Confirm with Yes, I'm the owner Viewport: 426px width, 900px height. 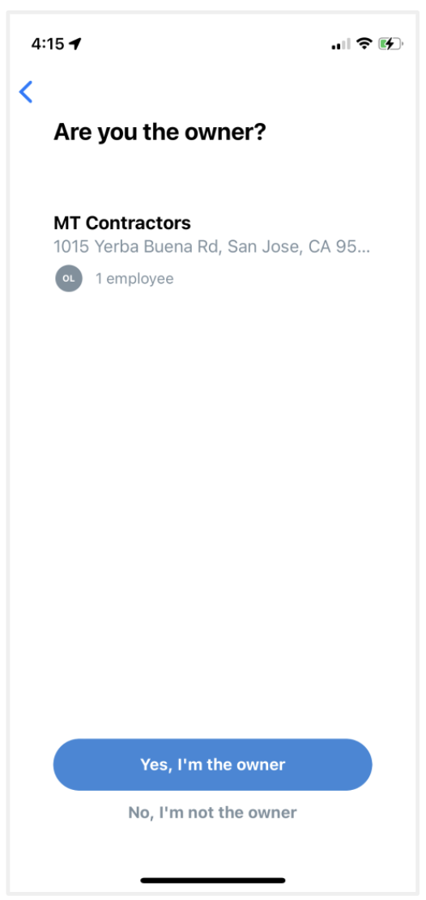213,765
